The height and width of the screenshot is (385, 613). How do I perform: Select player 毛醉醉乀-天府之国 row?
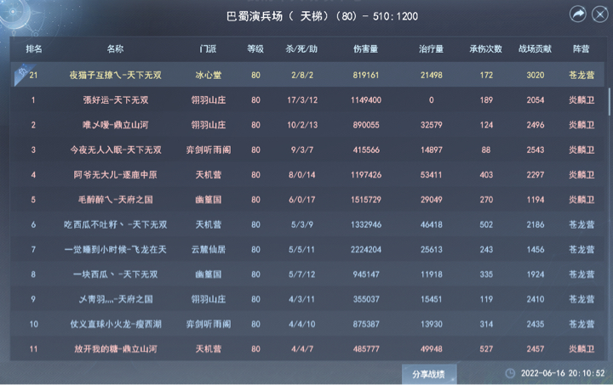coord(307,200)
